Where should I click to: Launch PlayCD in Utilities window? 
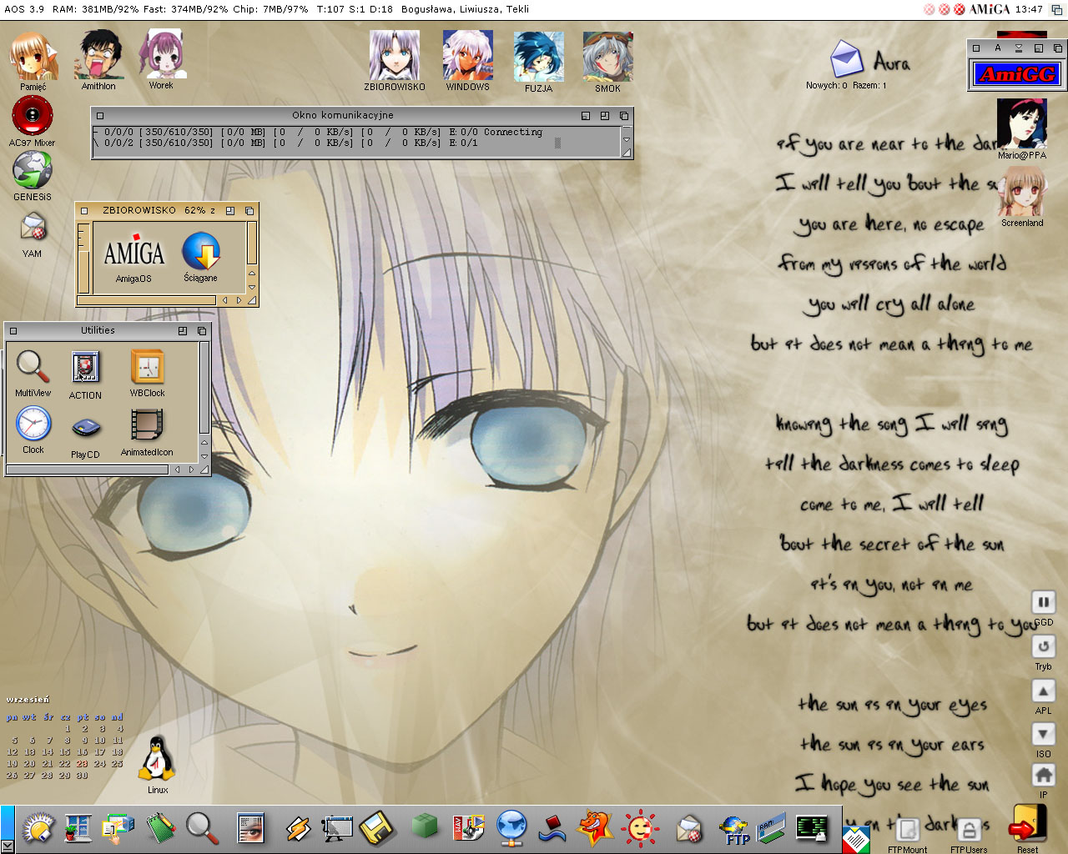coord(85,429)
